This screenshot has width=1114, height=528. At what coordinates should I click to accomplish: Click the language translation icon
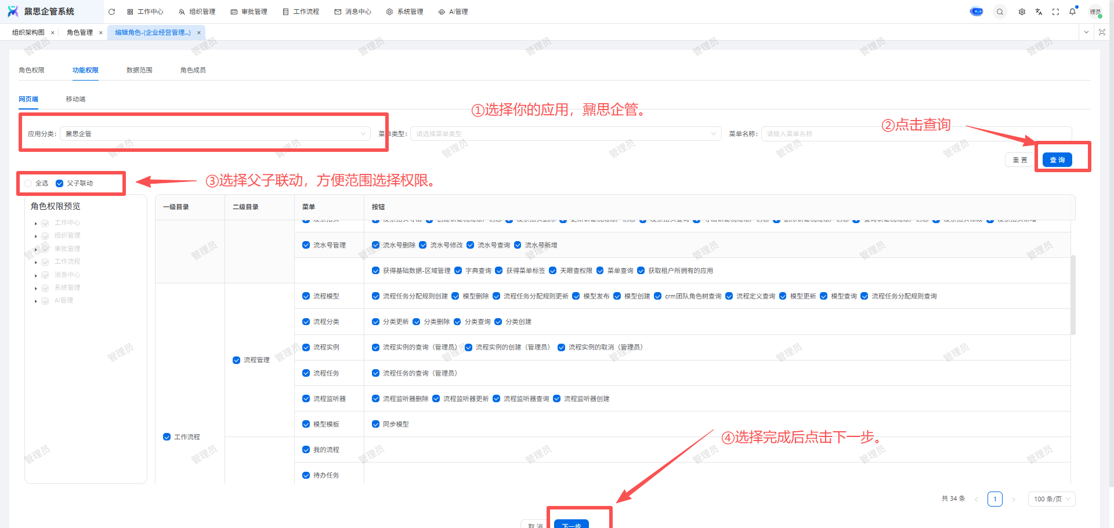pos(1039,12)
